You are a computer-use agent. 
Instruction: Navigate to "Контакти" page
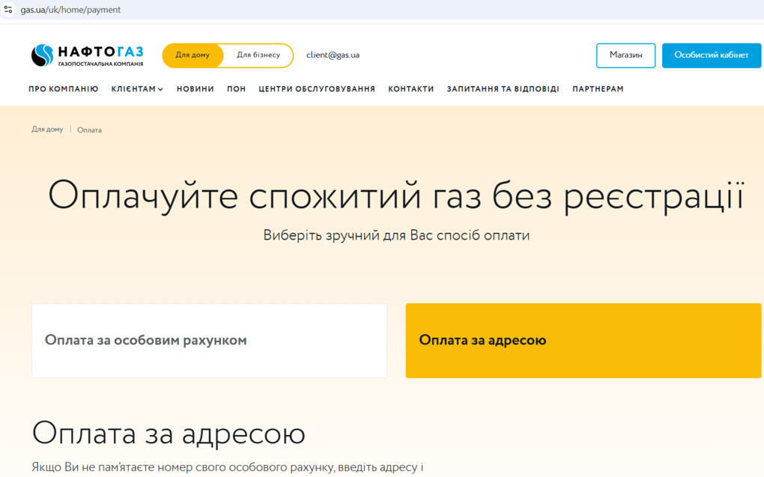coord(410,89)
